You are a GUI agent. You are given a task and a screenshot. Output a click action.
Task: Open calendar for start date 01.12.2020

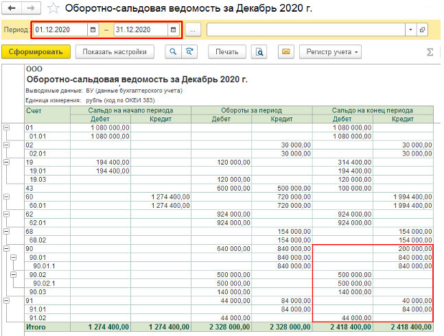[x=93, y=29]
